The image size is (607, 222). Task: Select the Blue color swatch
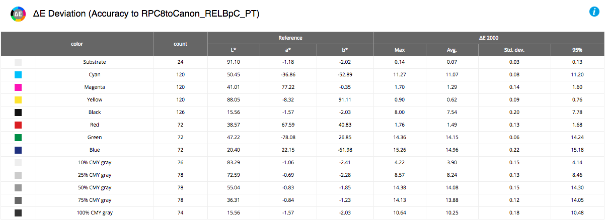[18, 150]
